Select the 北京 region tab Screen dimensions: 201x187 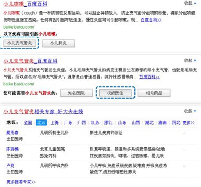pyautogui.click(x=41, y=122)
